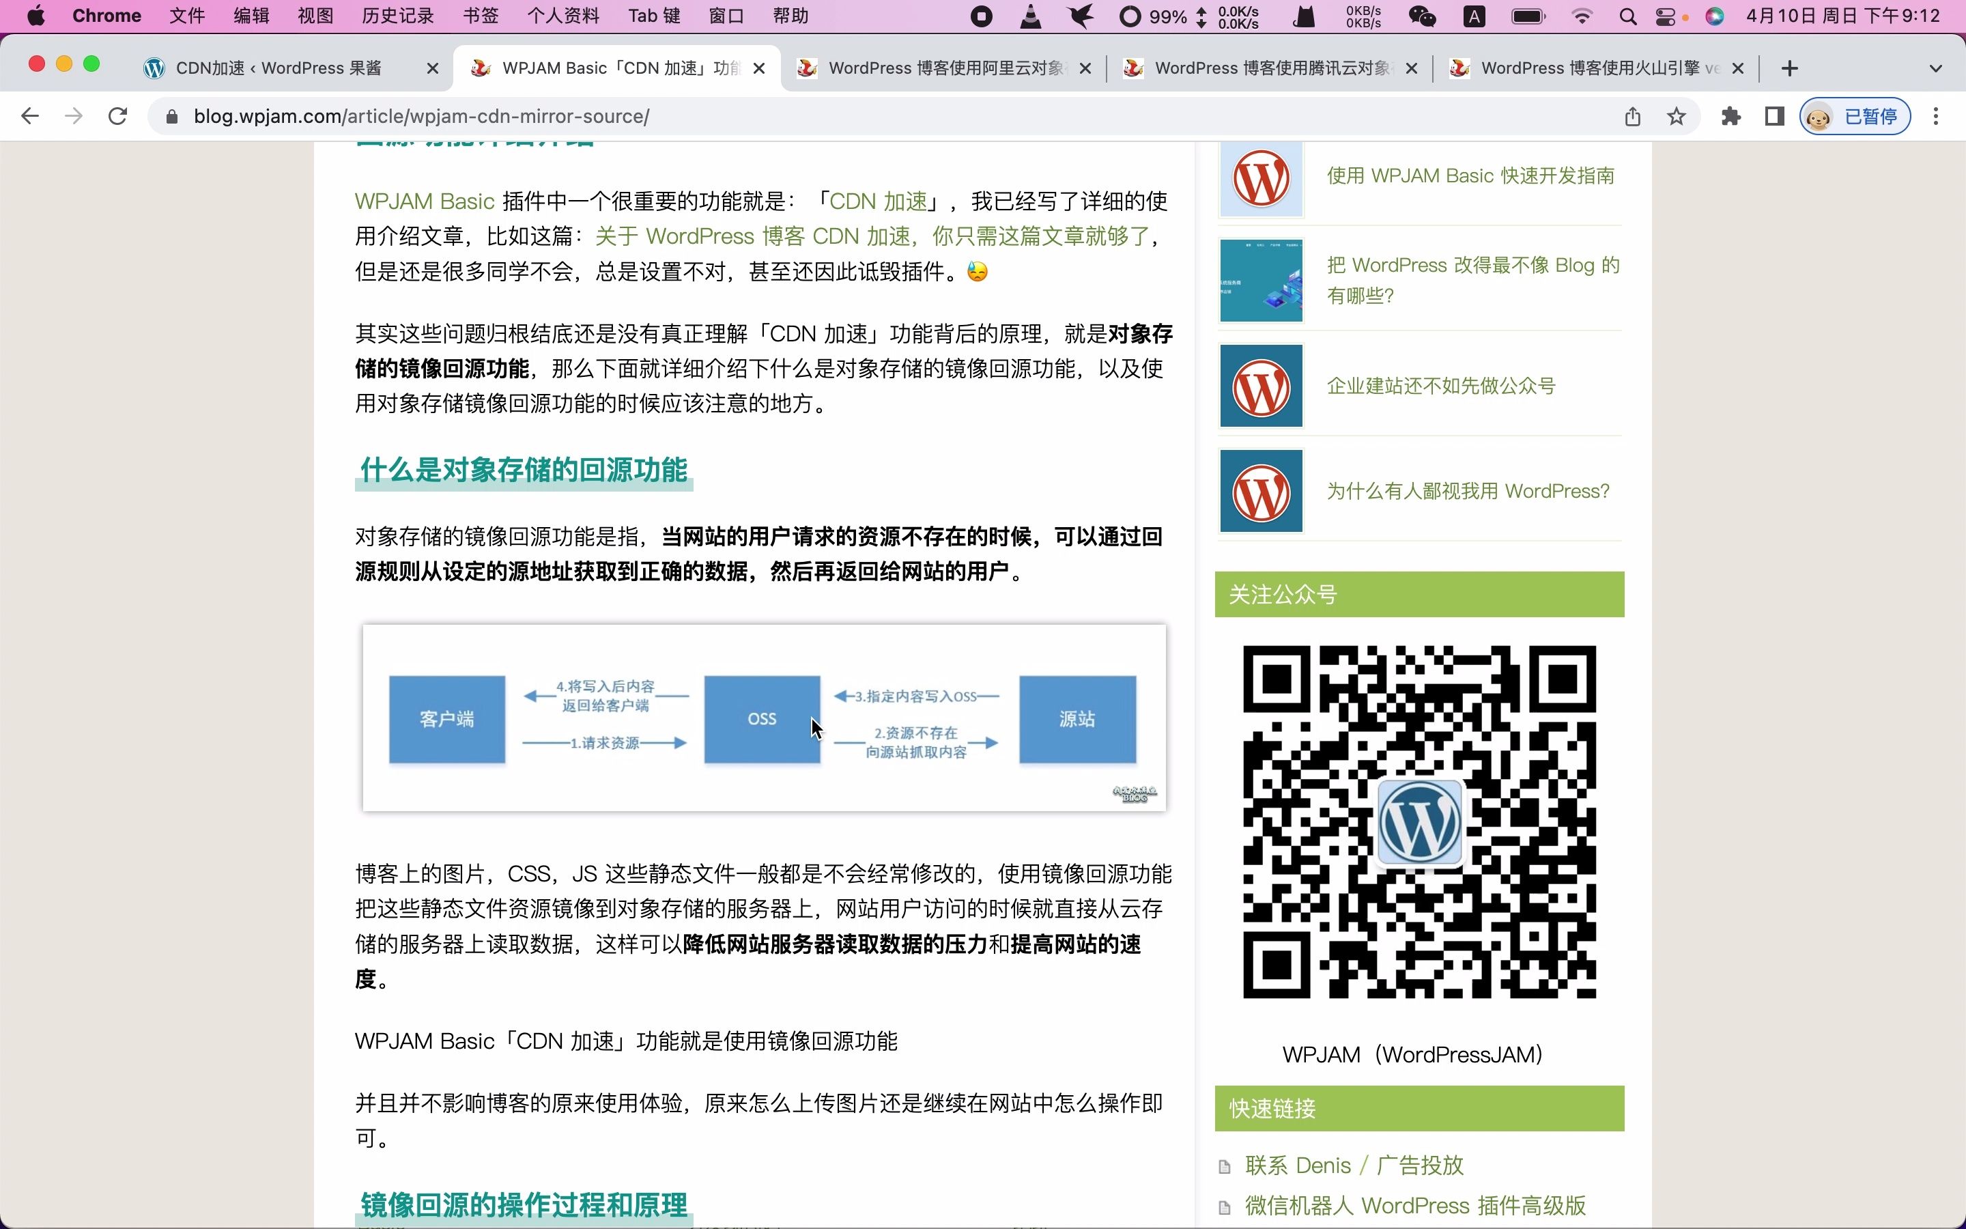
Task: Open the Tab 键 menu
Action: (654, 16)
